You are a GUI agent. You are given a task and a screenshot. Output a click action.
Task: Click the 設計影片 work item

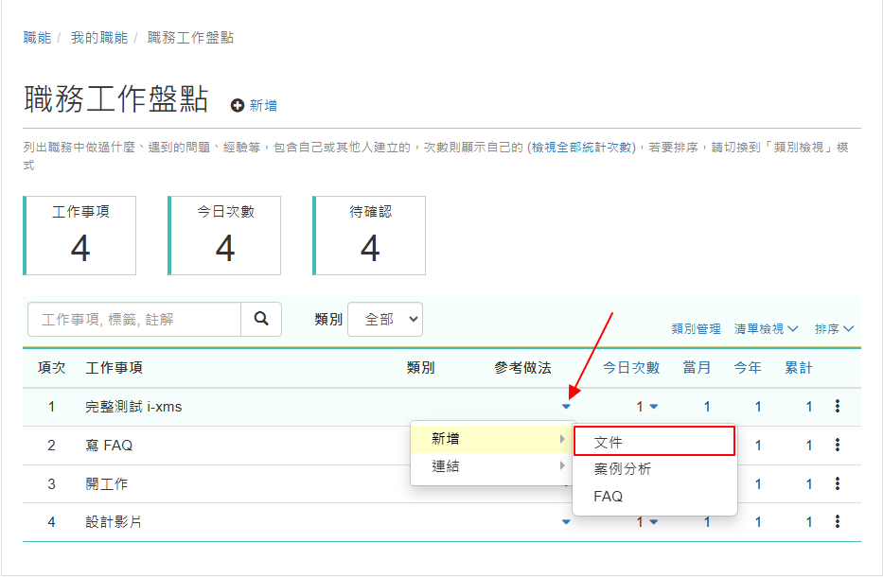114,522
